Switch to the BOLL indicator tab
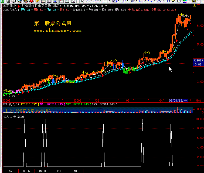Image resolution: width=204 pixels, height=173 pixels. tap(26, 171)
